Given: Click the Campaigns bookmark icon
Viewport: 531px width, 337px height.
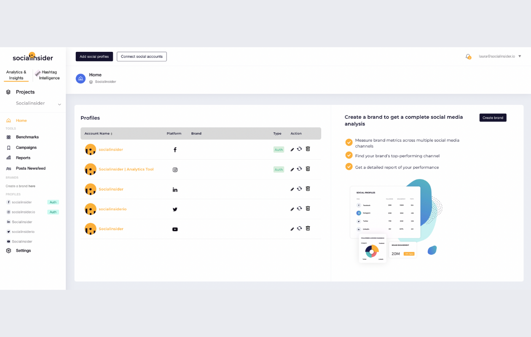Looking at the screenshot, I should [8, 147].
